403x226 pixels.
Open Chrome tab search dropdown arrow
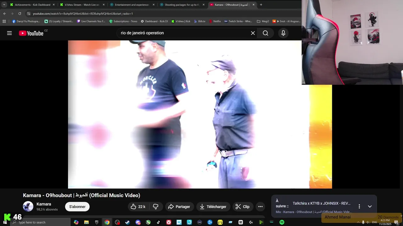pos(4,5)
